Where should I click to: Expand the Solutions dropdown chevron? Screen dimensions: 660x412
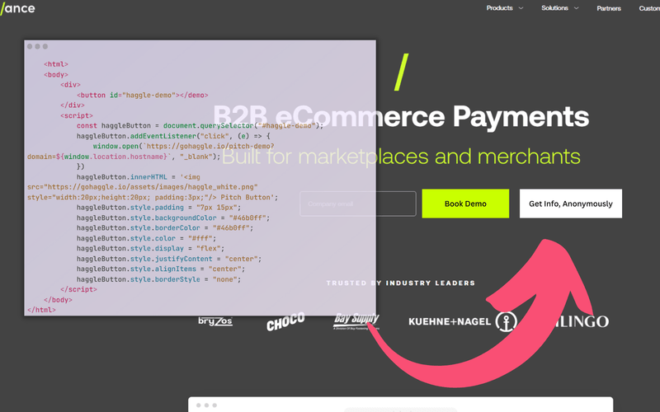(576, 8)
